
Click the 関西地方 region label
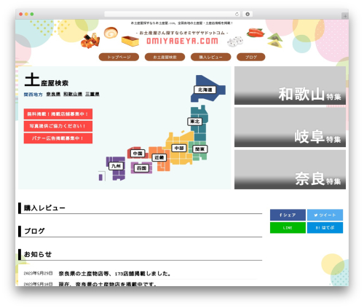pyautogui.click(x=33, y=94)
